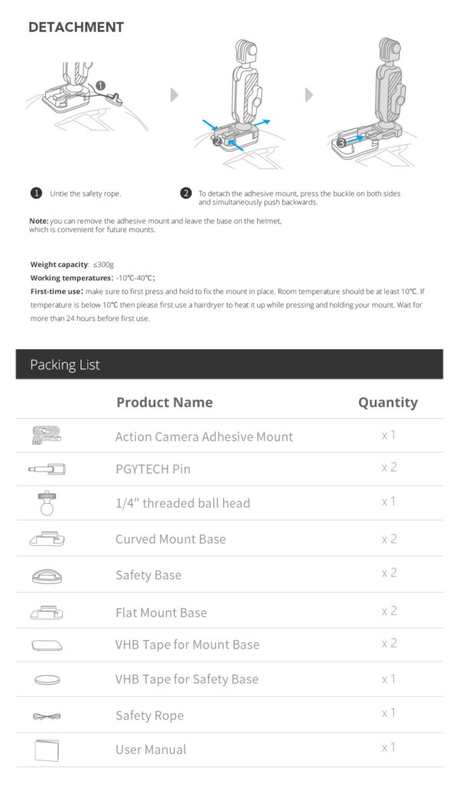
Task: Click the Flat Mount Base icon
Action: tap(47, 612)
